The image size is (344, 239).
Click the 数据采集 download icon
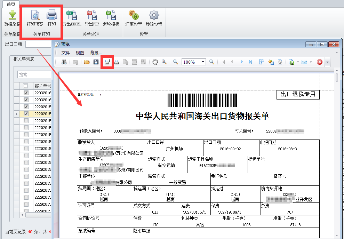[12, 16]
